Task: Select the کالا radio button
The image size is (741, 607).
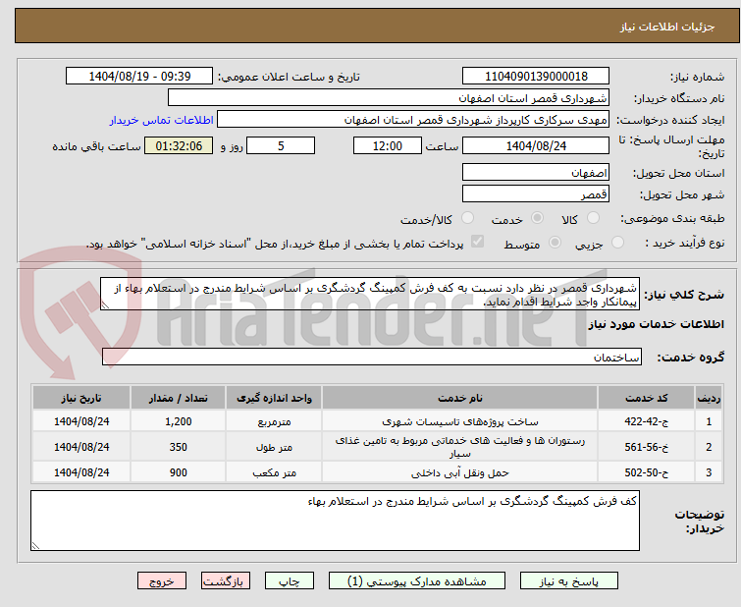Action: click(x=593, y=218)
